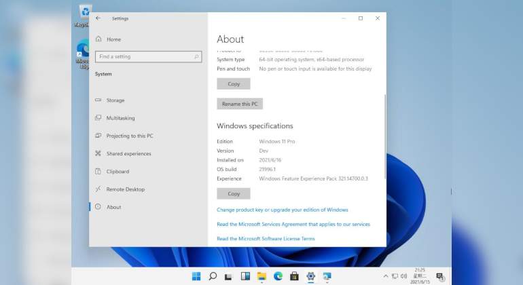Show hidden tray icons chevron

[386, 276]
